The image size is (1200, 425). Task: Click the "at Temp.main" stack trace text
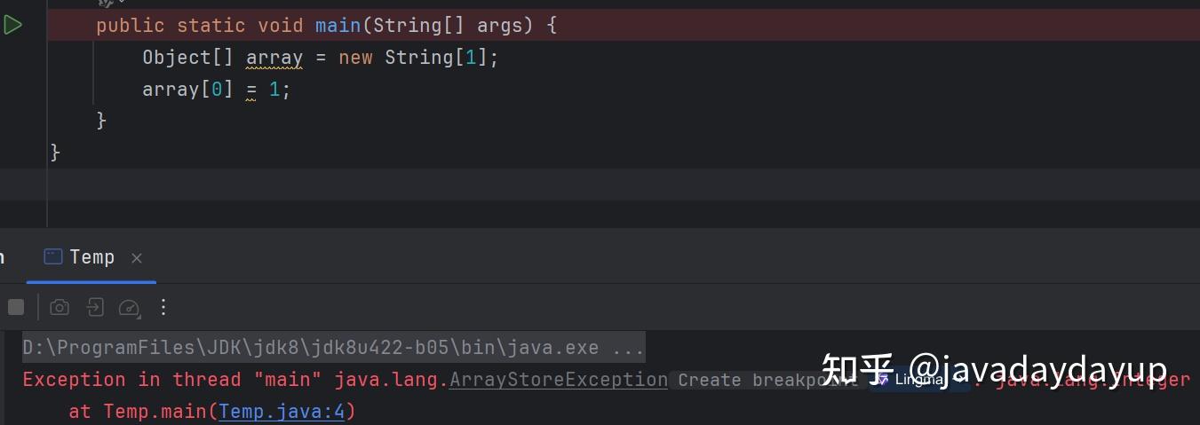point(142,412)
